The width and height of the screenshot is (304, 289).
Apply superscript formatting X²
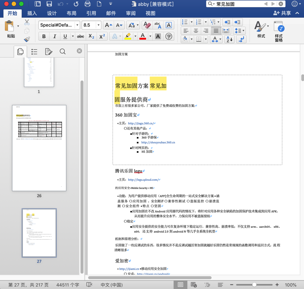click(102, 36)
